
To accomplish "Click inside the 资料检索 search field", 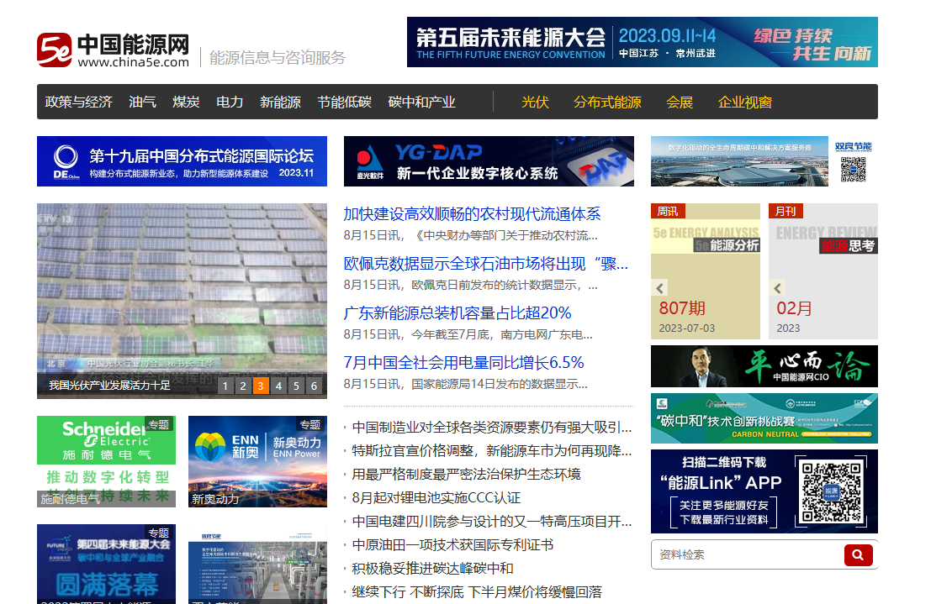I will pyautogui.click(x=747, y=554).
